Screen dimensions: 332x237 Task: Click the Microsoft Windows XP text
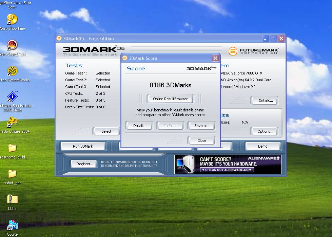[x=238, y=87]
